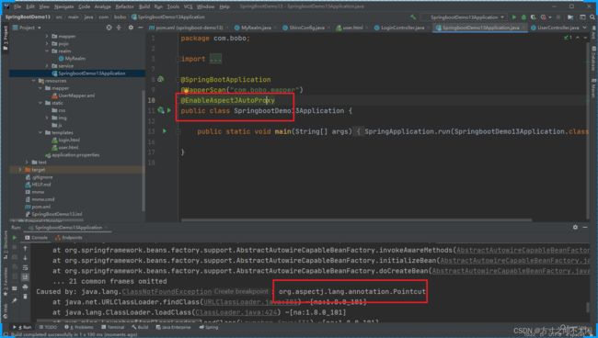
Task: Collapse the templates folder
Action: (40, 132)
